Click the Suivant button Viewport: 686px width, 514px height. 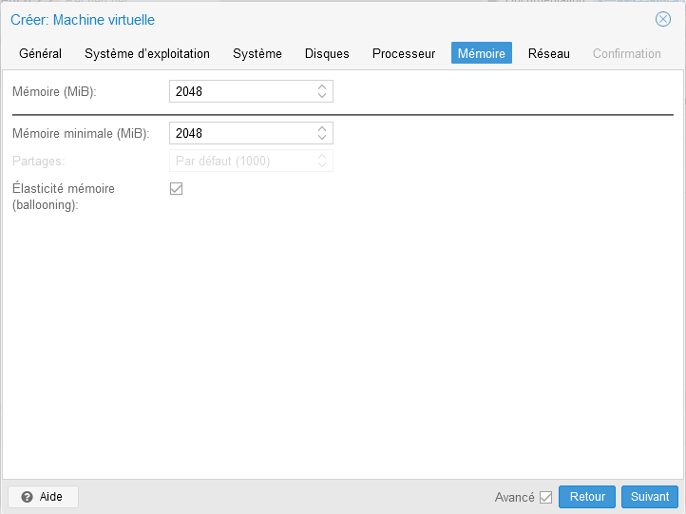pyautogui.click(x=650, y=497)
